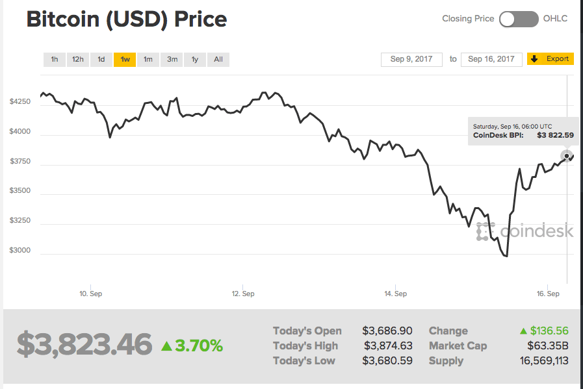Edit the Sep 9, 2017 start date
583x389 pixels.
tap(411, 59)
